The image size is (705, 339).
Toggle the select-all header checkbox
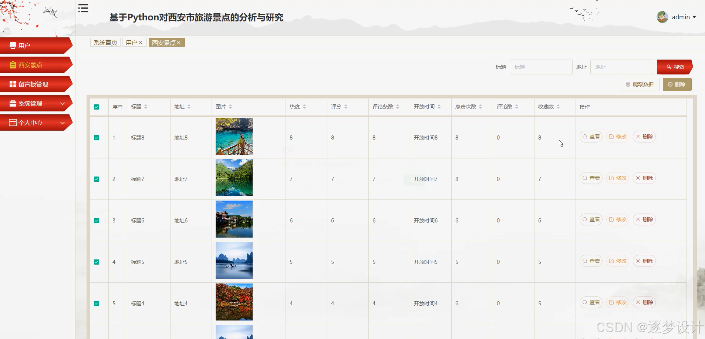tap(97, 107)
